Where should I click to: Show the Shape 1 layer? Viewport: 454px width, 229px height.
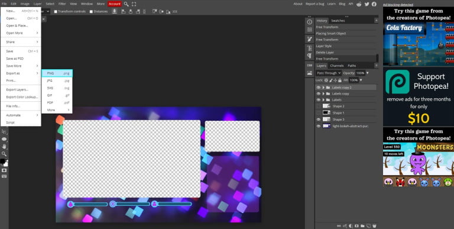[x=319, y=113]
